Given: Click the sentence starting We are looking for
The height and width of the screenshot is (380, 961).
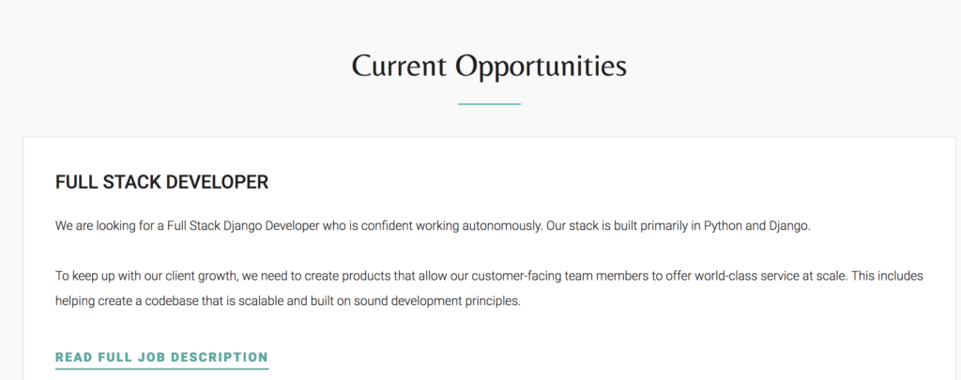Looking at the screenshot, I should click(x=298, y=226).
